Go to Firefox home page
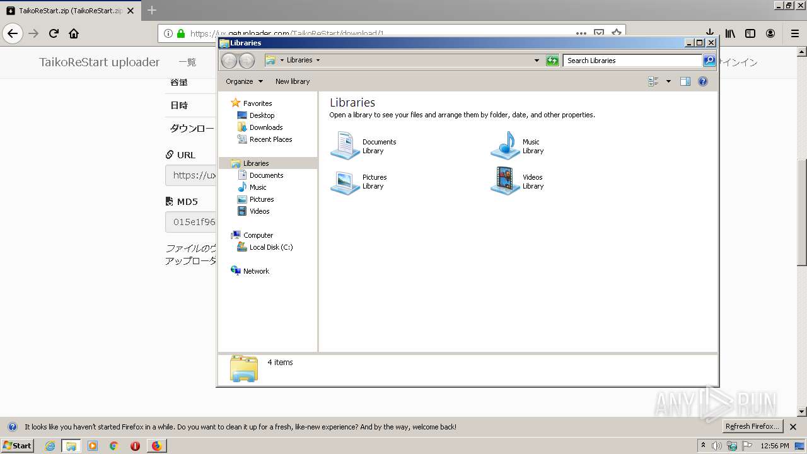The width and height of the screenshot is (807, 454). (x=74, y=33)
